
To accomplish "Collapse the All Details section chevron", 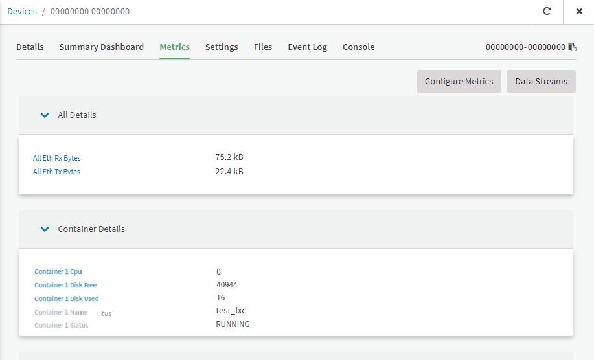I will (x=45, y=115).
